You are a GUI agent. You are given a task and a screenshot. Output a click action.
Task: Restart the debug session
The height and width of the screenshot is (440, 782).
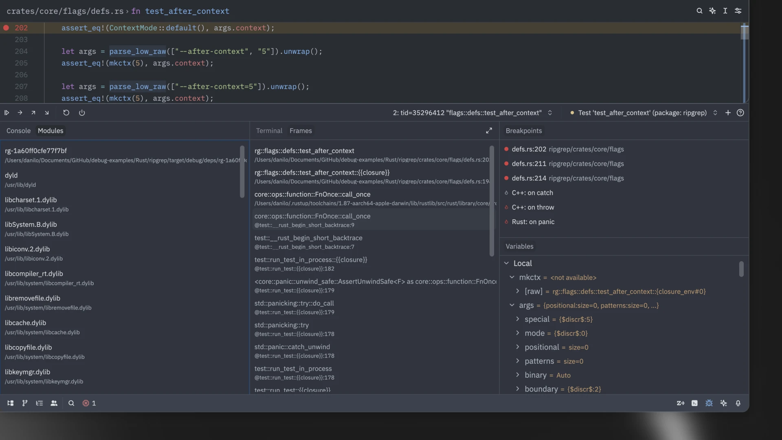[66, 112]
